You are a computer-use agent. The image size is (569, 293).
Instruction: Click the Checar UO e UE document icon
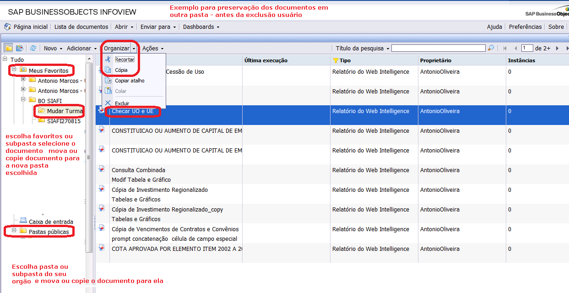(102, 110)
